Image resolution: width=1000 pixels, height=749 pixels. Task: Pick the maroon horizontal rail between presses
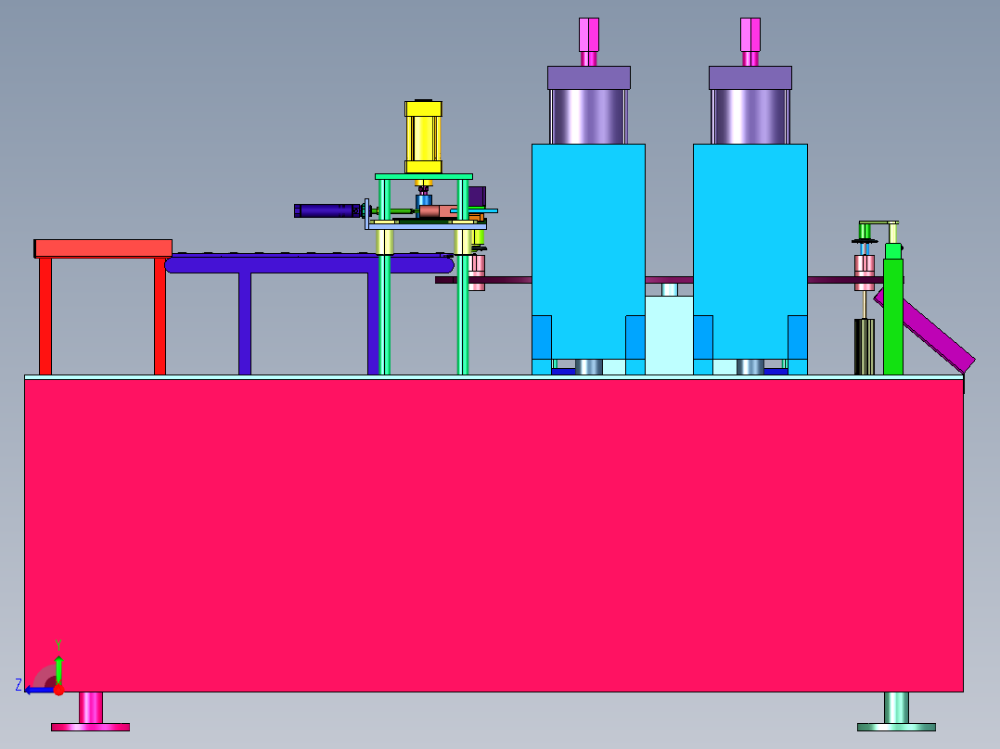pyautogui.click(x=669, y=280)
